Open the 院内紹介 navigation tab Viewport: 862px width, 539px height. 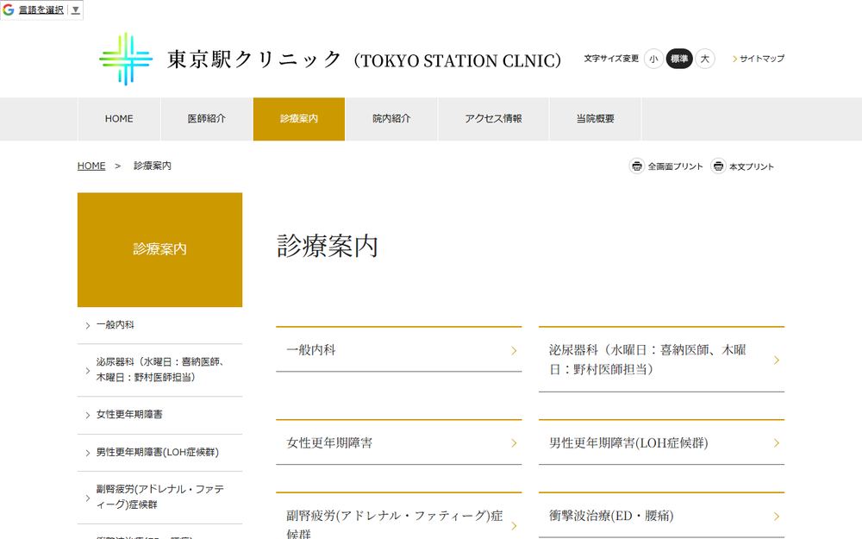click(391, 119)
